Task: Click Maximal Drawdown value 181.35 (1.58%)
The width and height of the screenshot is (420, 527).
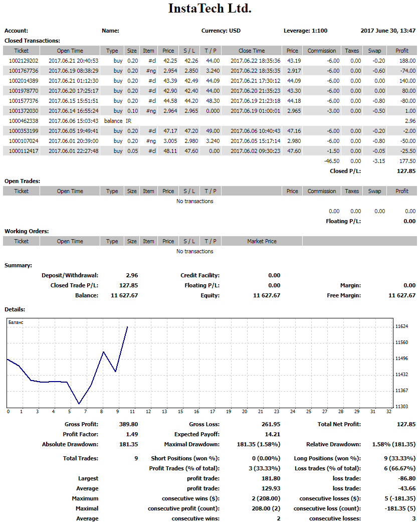Action: 259,444
